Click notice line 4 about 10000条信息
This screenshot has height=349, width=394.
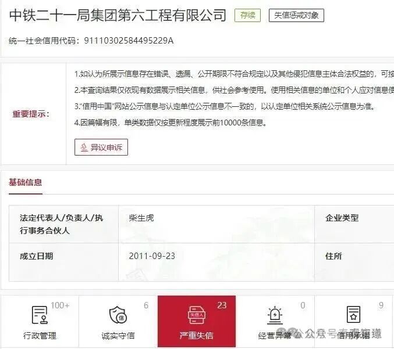[x=171, y=123]
